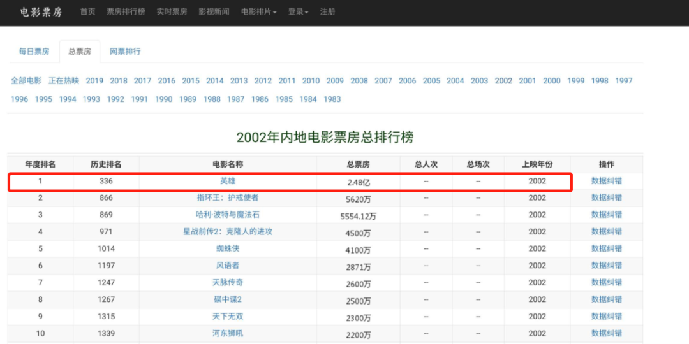Go to 票房排行榜 in navbar
689x344 pixels.
click(x=126, y=12)
